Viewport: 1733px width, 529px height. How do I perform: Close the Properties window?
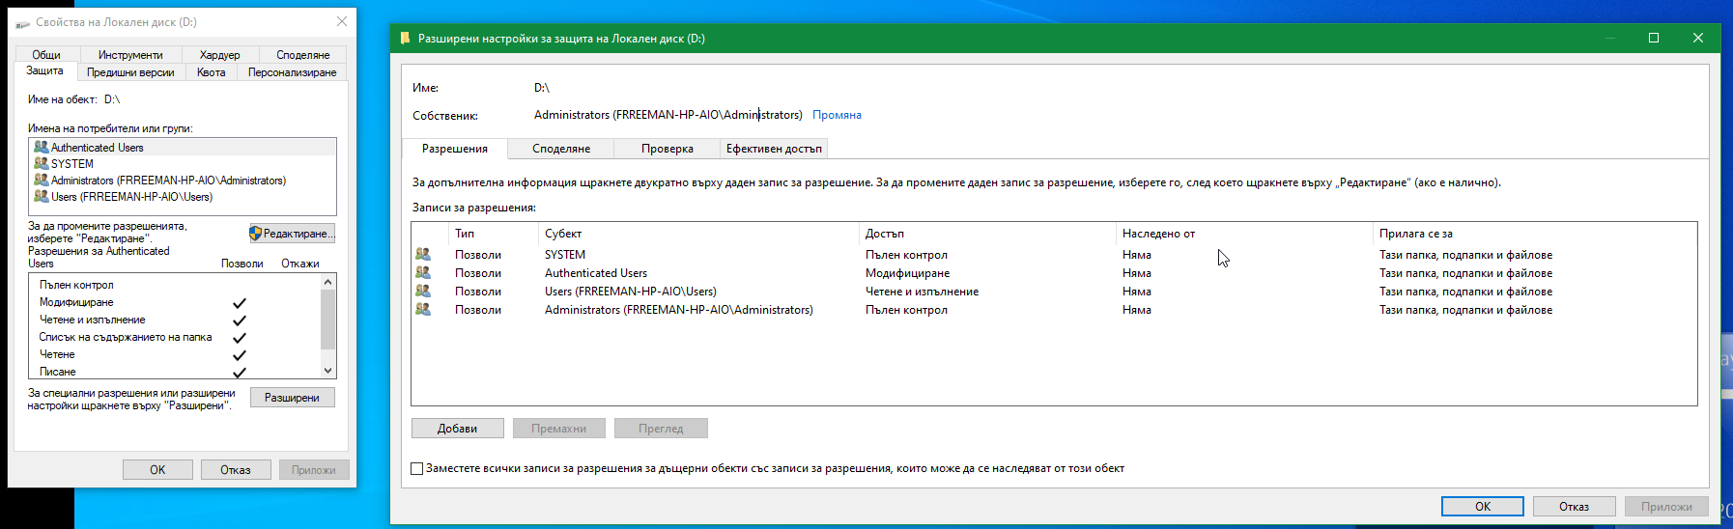[x=342, y=21]
